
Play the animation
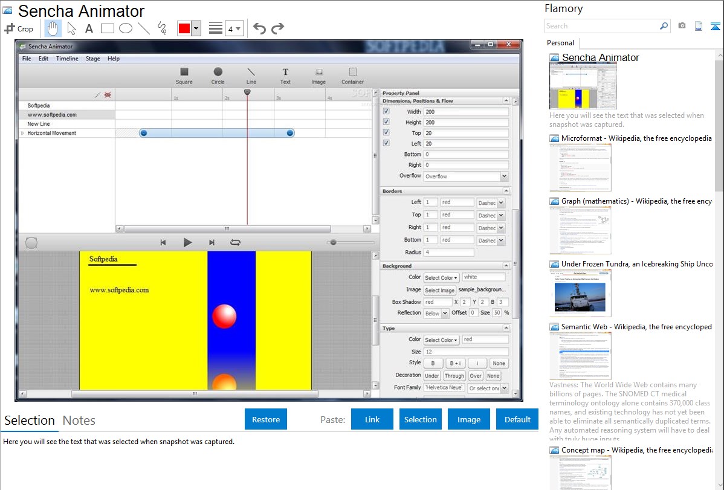pos(187,242)
